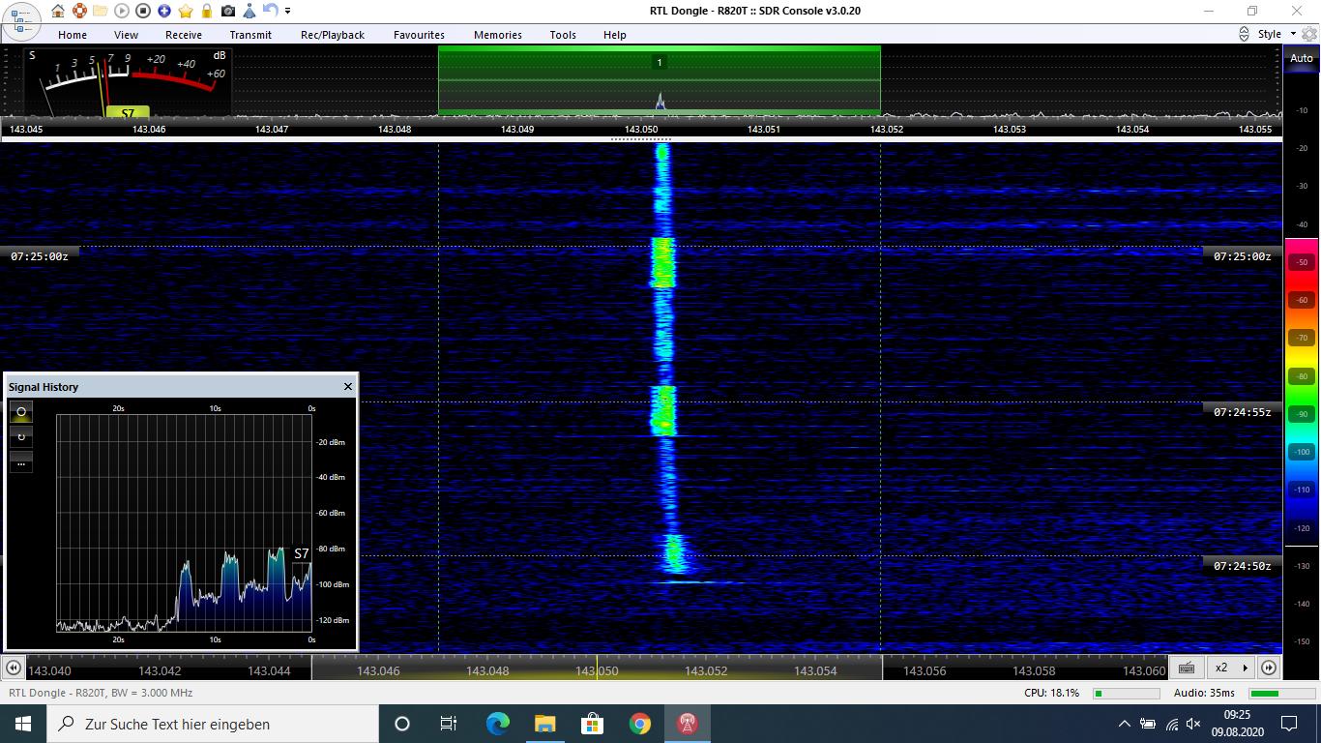
Task: Click the gear options icon beside Style
Action: (1309, 34)
